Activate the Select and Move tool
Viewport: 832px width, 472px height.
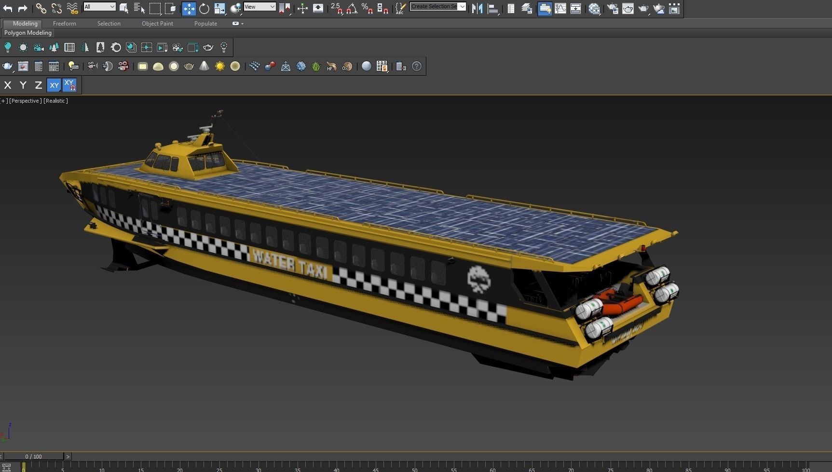pyautogui.click(x=189, y=8)
